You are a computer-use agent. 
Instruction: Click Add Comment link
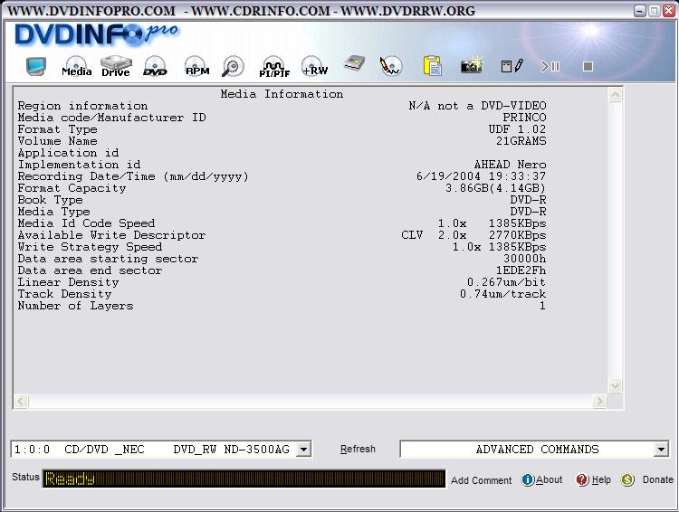click(481, 480)
